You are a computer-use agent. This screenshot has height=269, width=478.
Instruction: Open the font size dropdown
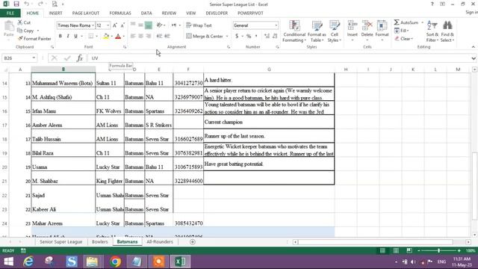pos(108,25)
